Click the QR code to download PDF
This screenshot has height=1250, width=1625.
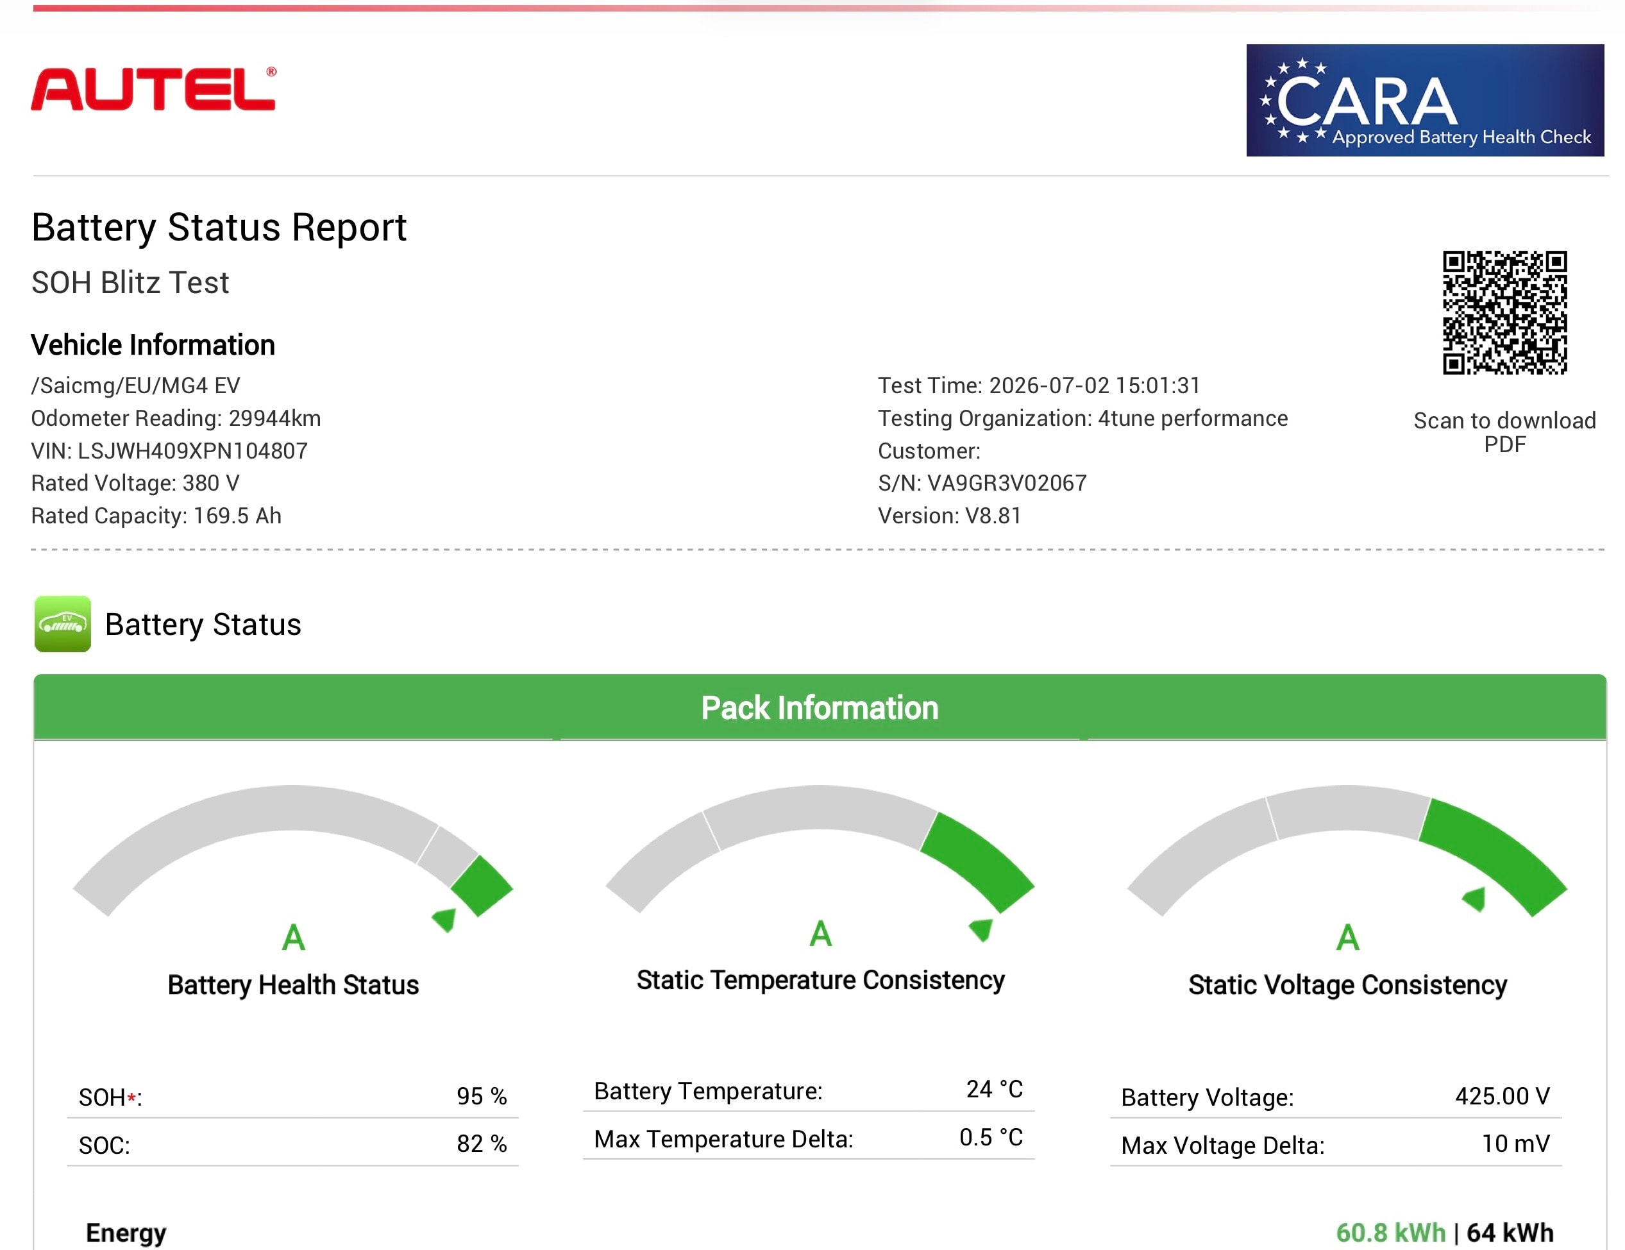(1504, 312)
